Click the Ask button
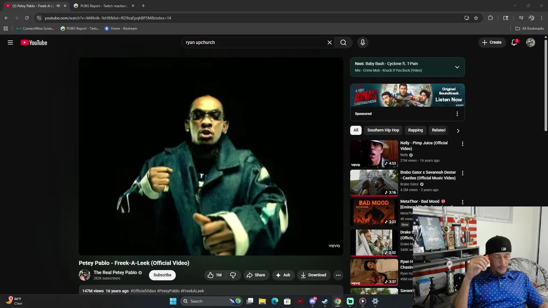The height and width of the screenshot is (308, 548). click(x=283, y=275)
